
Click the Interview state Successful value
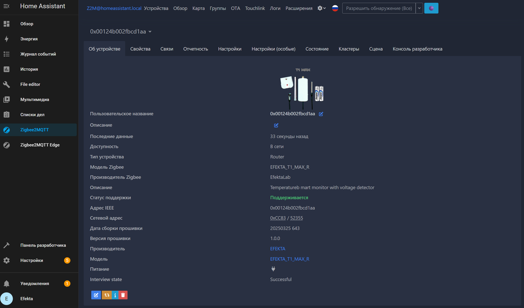pos(281,279)
